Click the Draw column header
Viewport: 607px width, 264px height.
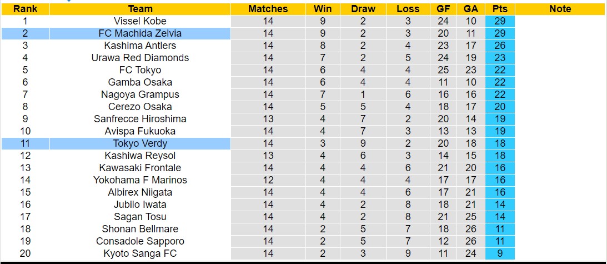[x=363, y=9]
